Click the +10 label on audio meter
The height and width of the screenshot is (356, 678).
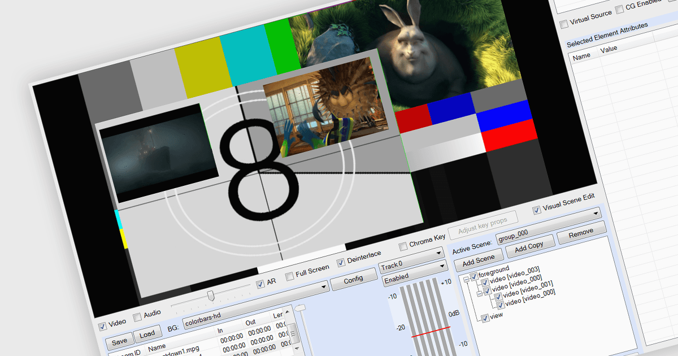click(x=445, y=281)
